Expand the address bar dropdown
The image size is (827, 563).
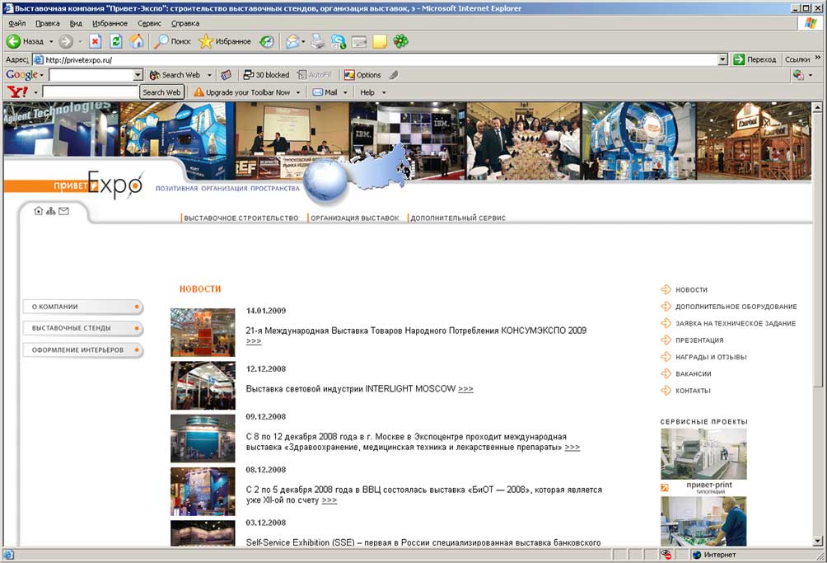pyautogui.click(x=722, y=59)
